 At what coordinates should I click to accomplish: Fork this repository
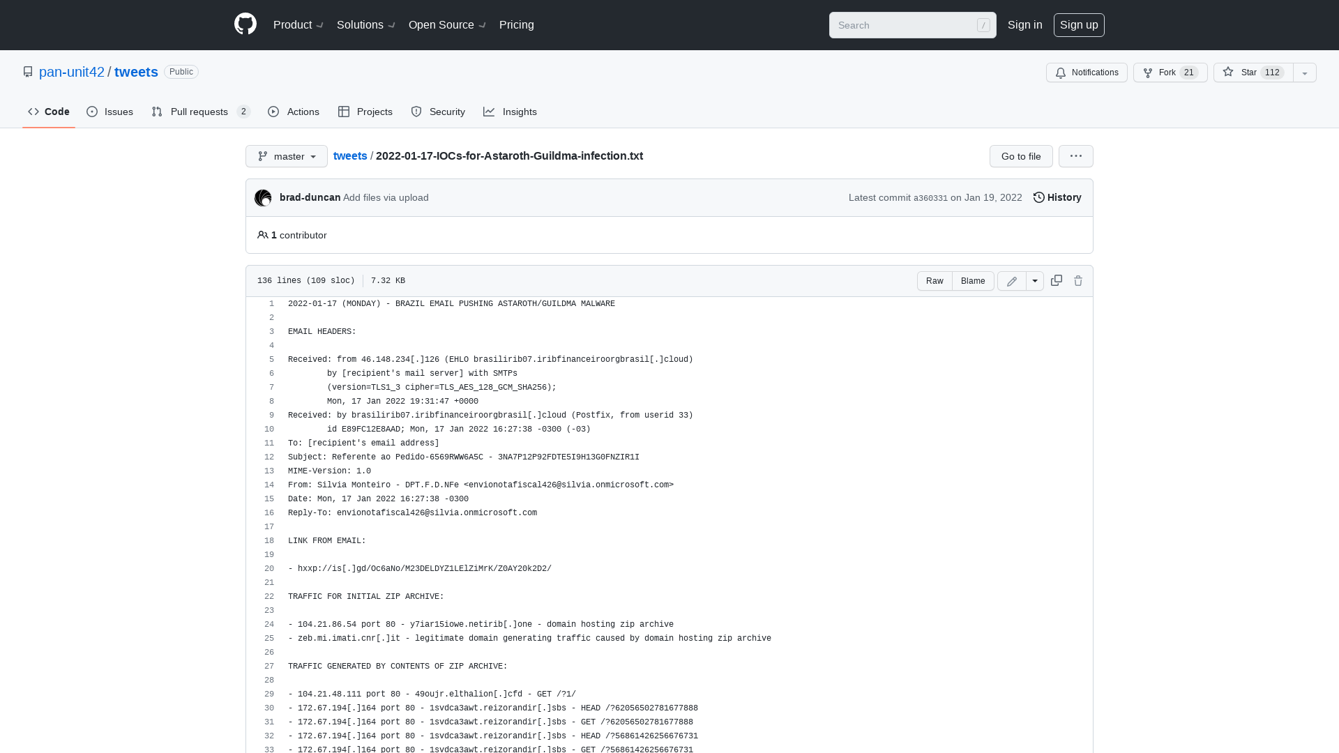tap(1170, 73)
